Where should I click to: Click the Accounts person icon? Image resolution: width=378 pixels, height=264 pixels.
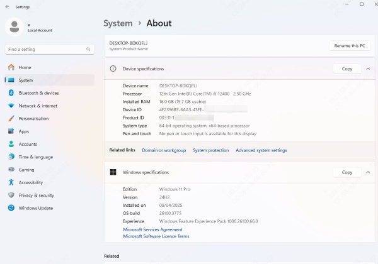(11, 144)
